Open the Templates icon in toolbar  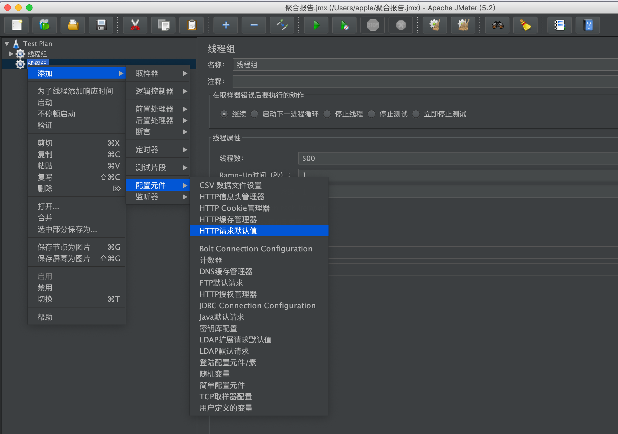pos(45,25)
